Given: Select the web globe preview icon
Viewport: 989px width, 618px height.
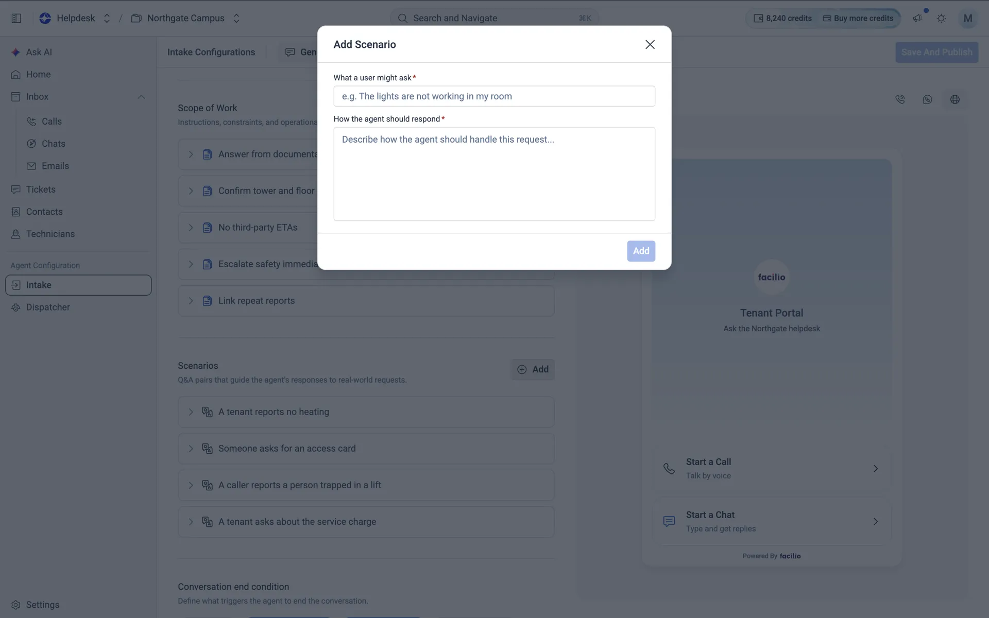Looking at the screenshot, I should click(x=954, y=99).
